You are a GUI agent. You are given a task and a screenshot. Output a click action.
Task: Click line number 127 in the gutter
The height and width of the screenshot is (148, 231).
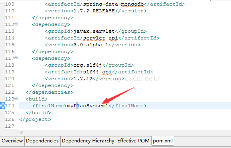[x=10, y=126]
